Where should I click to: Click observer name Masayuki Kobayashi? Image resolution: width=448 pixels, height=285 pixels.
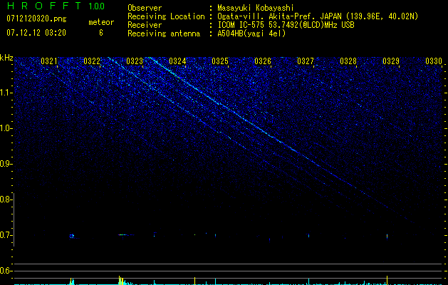pyautogui.click(x=256, y=8)
